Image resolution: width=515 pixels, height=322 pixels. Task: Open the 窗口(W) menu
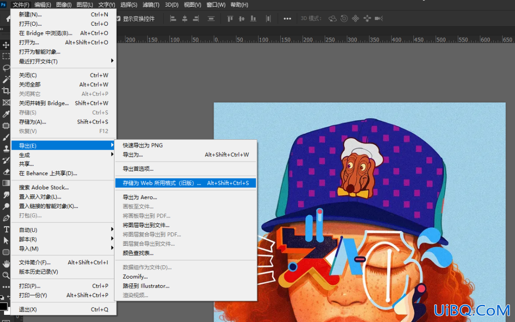tap(216, 5)
